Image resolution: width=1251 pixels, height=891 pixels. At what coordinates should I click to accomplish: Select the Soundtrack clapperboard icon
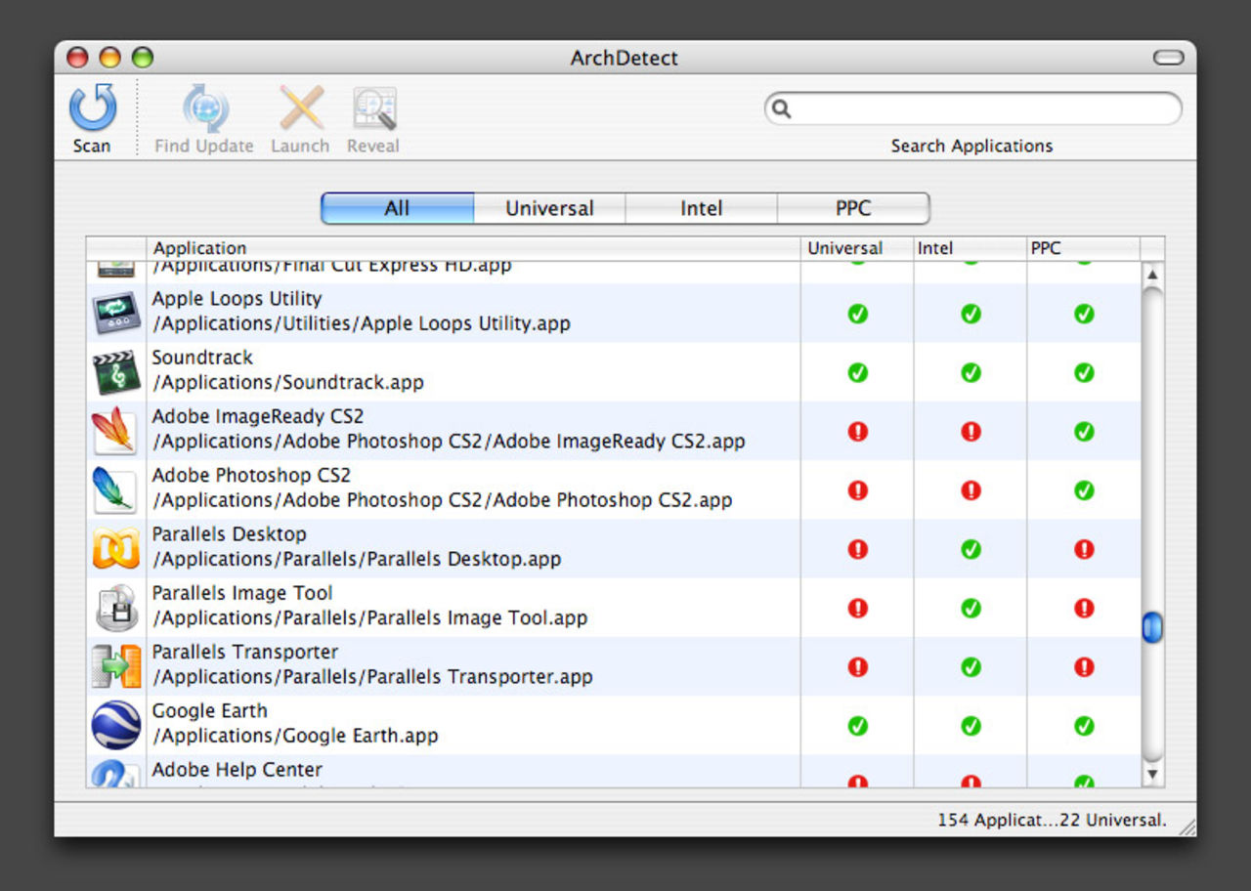(x=115, y=372)
